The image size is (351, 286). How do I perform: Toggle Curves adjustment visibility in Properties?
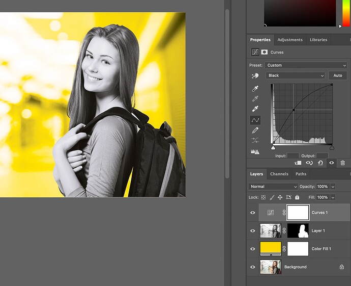click(332, 163)
